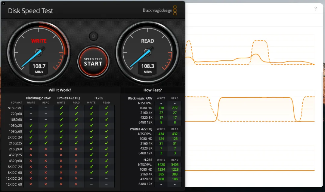Select the 4320p25 format row label
Image resolution: width=325 pixels, height=192 pixels.
click(x=15, y=155)
